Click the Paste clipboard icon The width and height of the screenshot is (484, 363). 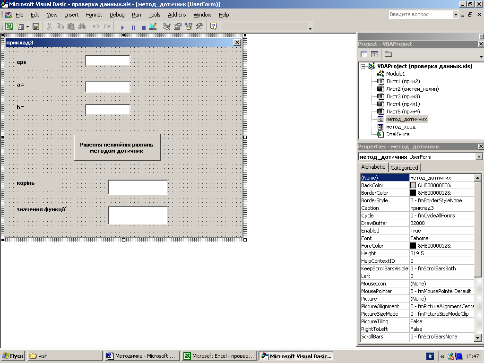pyautogui.click(x=71, y=26)
